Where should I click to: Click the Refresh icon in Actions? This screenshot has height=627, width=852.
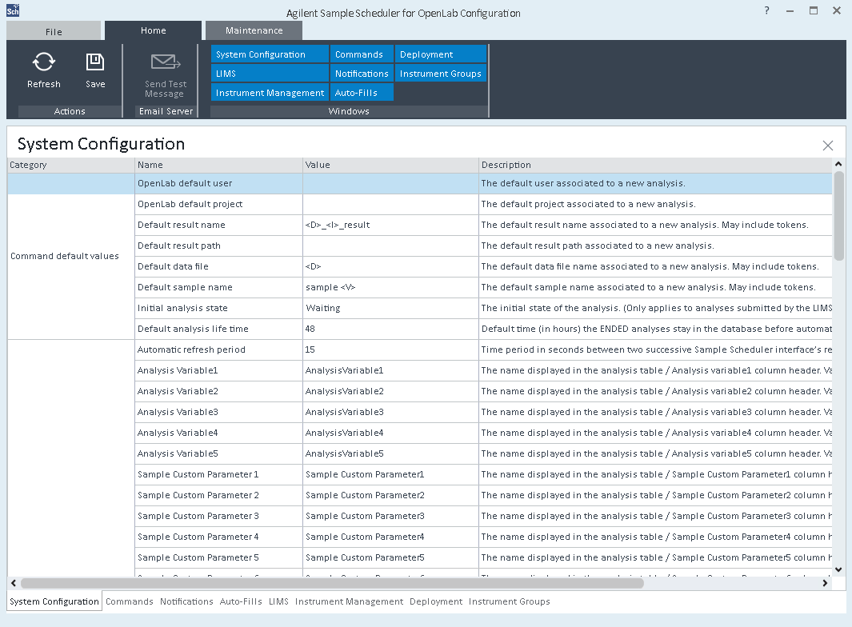pos(44,62)
